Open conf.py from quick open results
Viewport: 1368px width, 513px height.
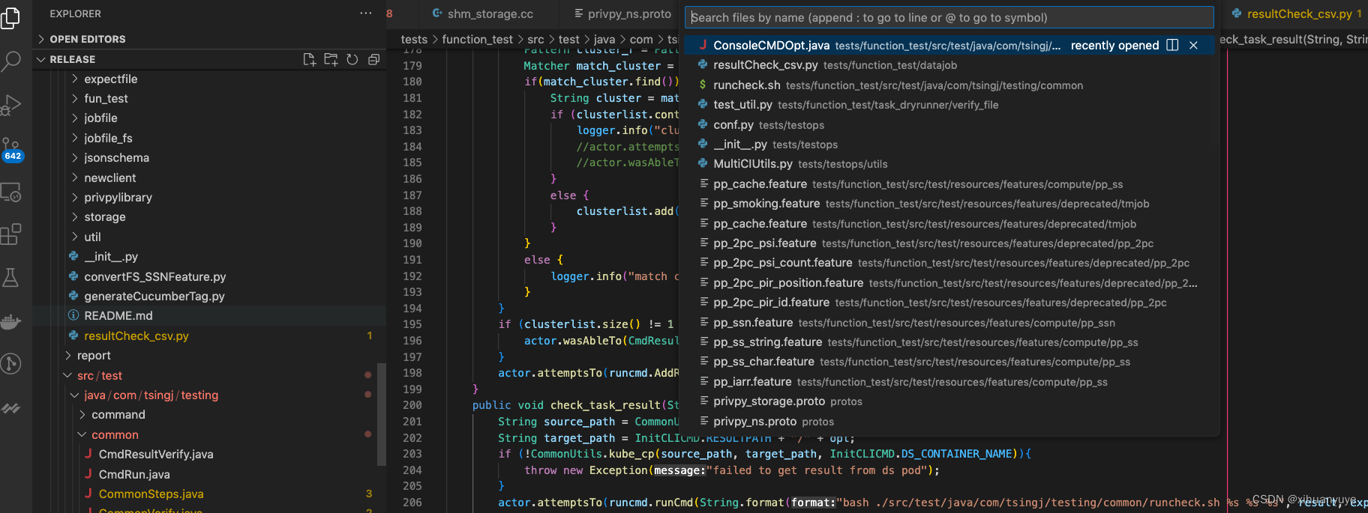click(x=949, y=125)
